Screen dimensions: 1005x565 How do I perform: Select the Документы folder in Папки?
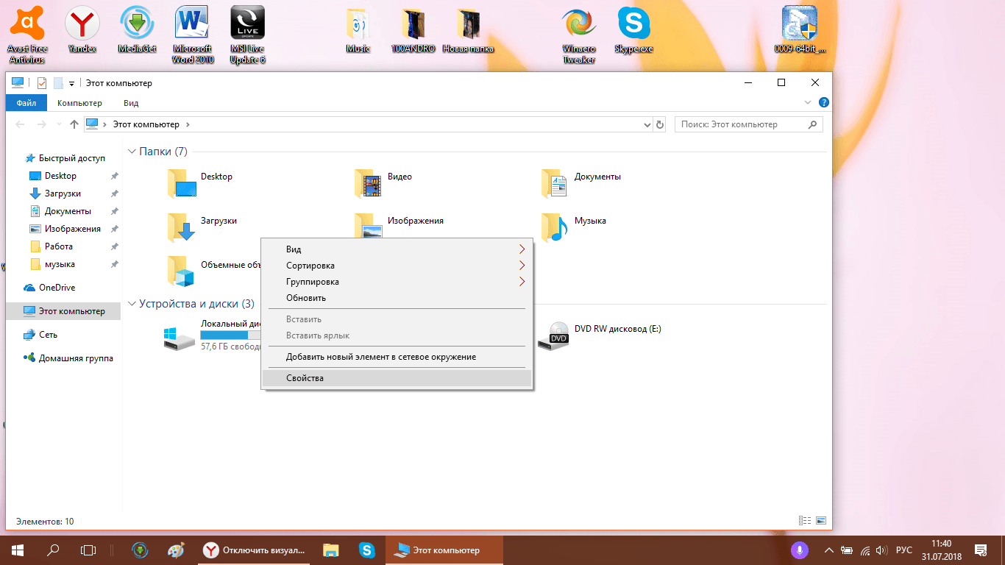tap(581, 184)
